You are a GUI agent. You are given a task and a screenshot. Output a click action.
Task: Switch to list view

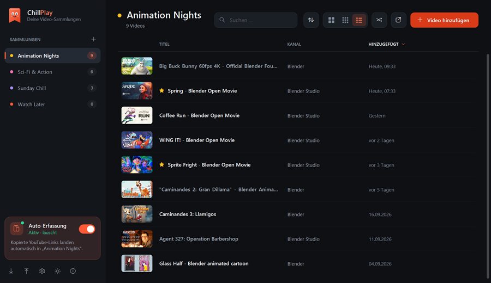(359, 20)
